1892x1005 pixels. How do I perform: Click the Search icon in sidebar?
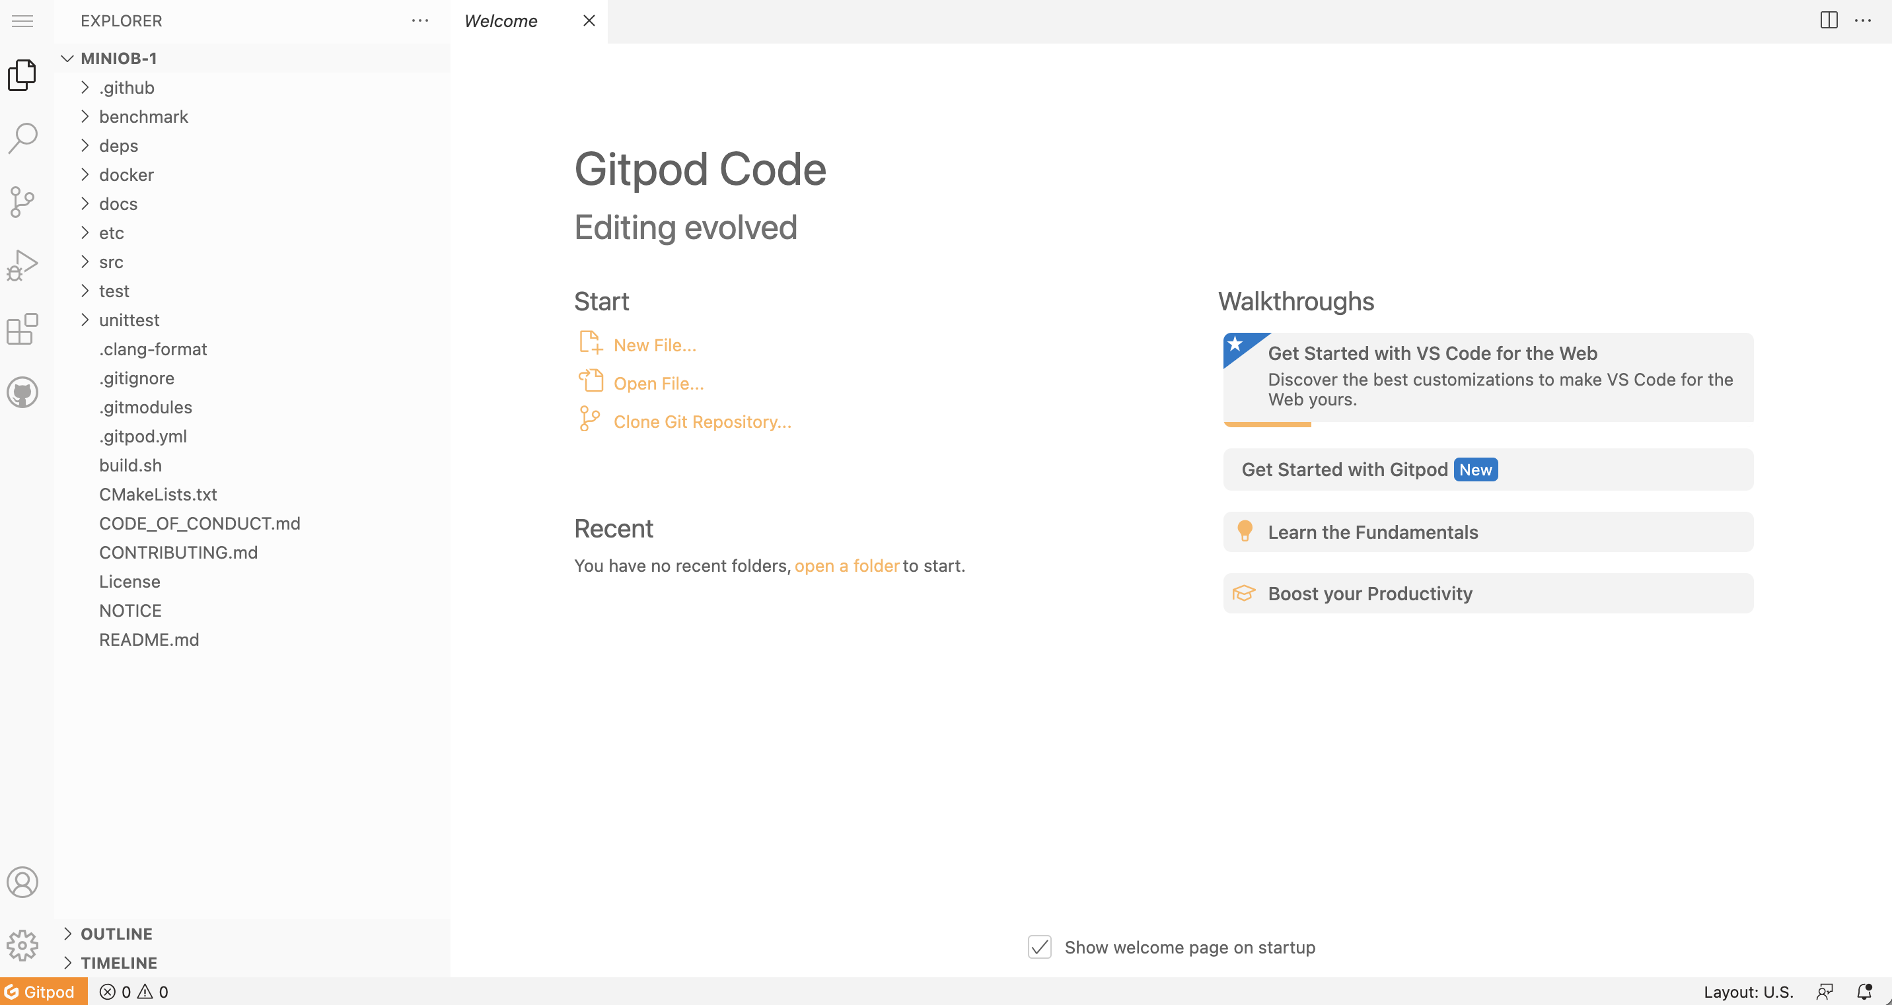point(22,137)
